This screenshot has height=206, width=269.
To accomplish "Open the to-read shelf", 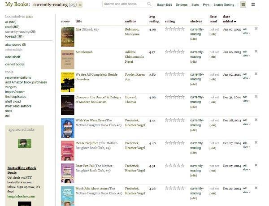I will click(15, 36).
